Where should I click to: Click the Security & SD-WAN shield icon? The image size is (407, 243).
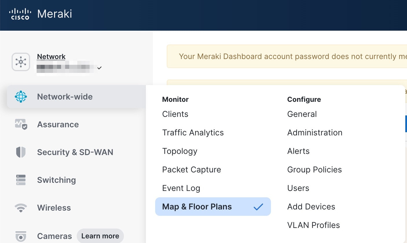click(21, 152)
